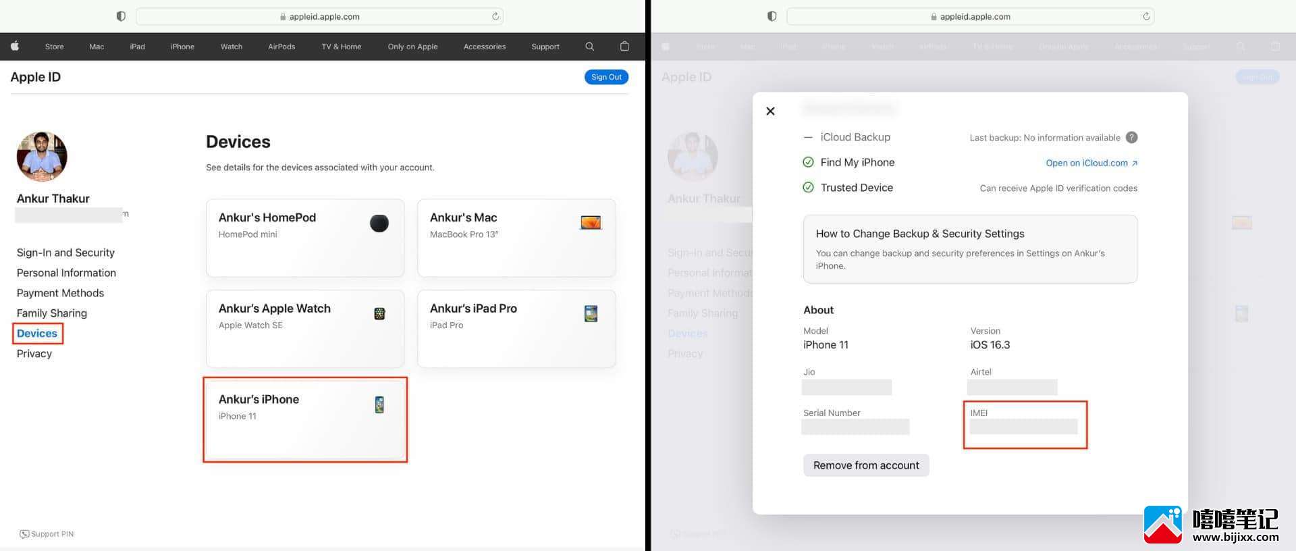
Task: Click privacy shield icon left of right address bar
Action: point(772,16)
